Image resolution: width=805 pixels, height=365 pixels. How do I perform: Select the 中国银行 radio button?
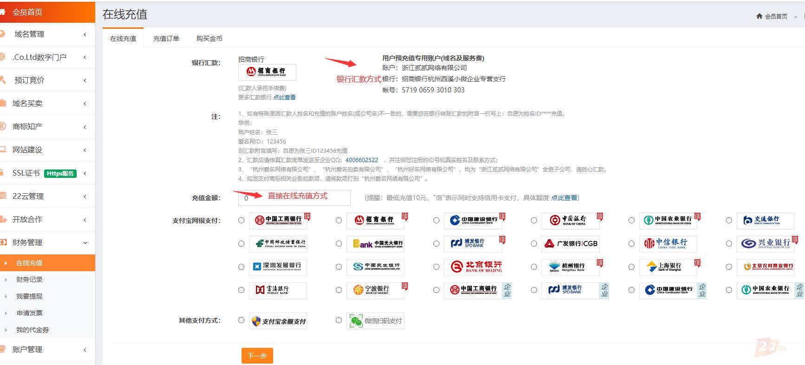coord(534,221)
